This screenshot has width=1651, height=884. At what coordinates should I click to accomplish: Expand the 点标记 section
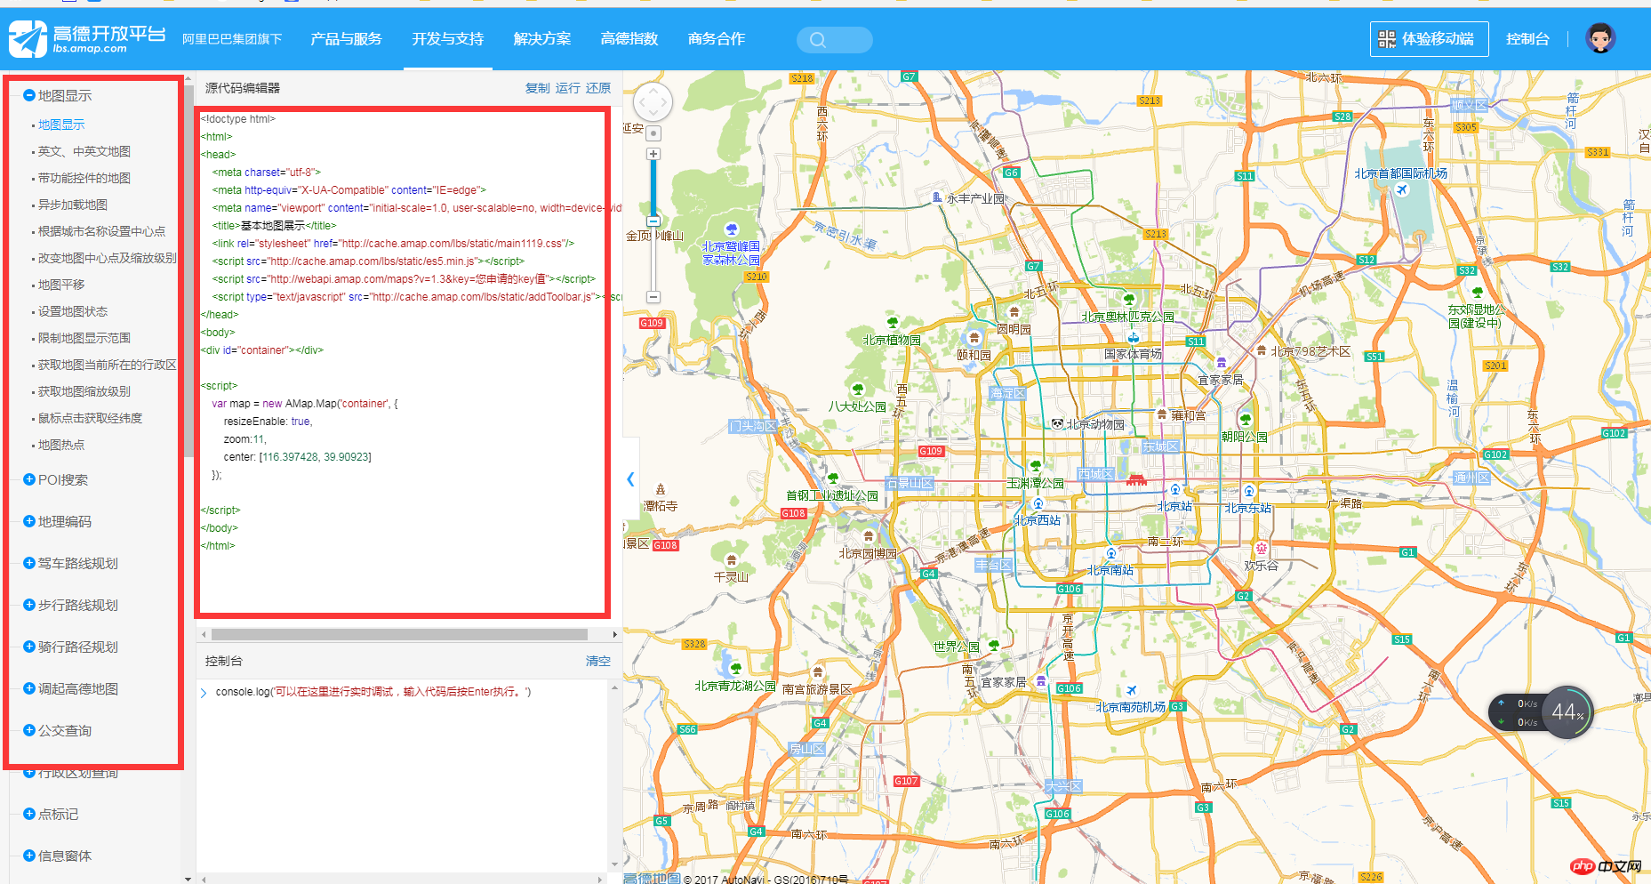(x=29, y=814)
